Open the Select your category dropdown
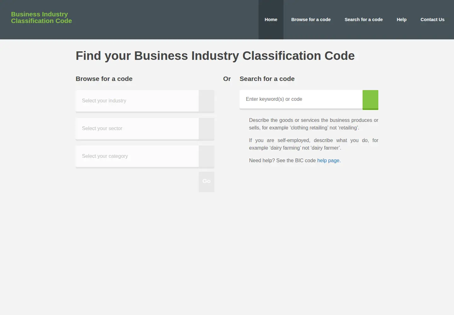The image size is (454, 315). [x=137, y=156]
